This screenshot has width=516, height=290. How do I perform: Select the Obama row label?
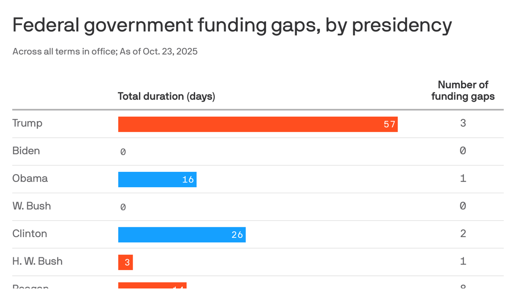[x=30, y=178]
